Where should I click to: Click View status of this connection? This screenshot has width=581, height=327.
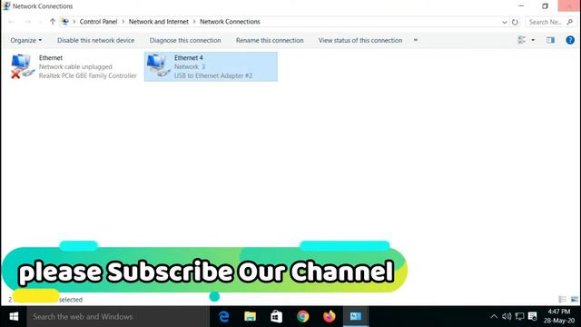point(360,40)
